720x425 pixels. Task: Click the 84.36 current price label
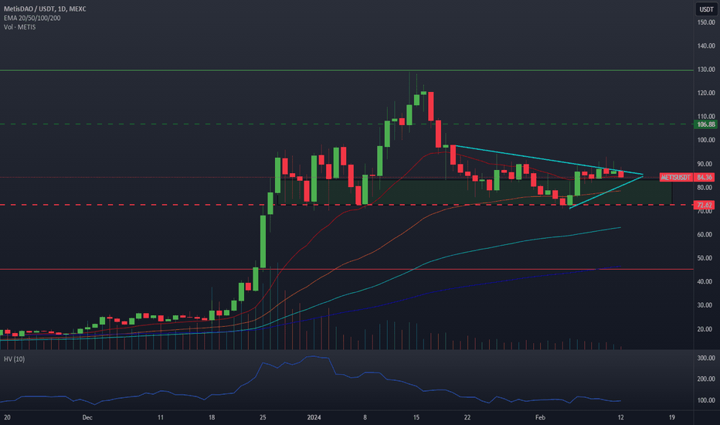(704, 177)
